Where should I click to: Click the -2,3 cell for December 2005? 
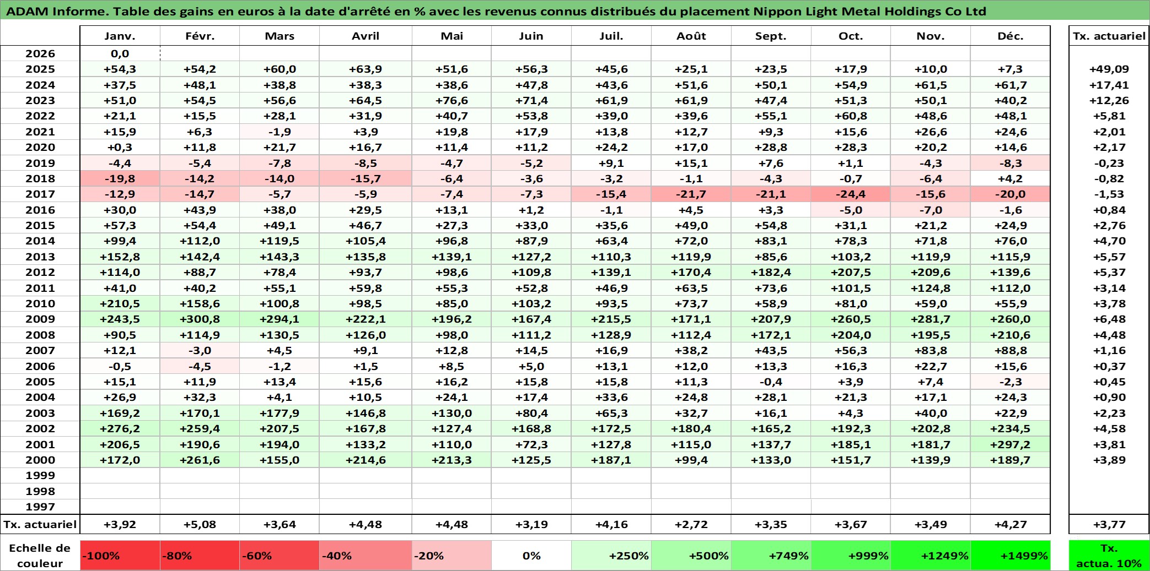1011,382
